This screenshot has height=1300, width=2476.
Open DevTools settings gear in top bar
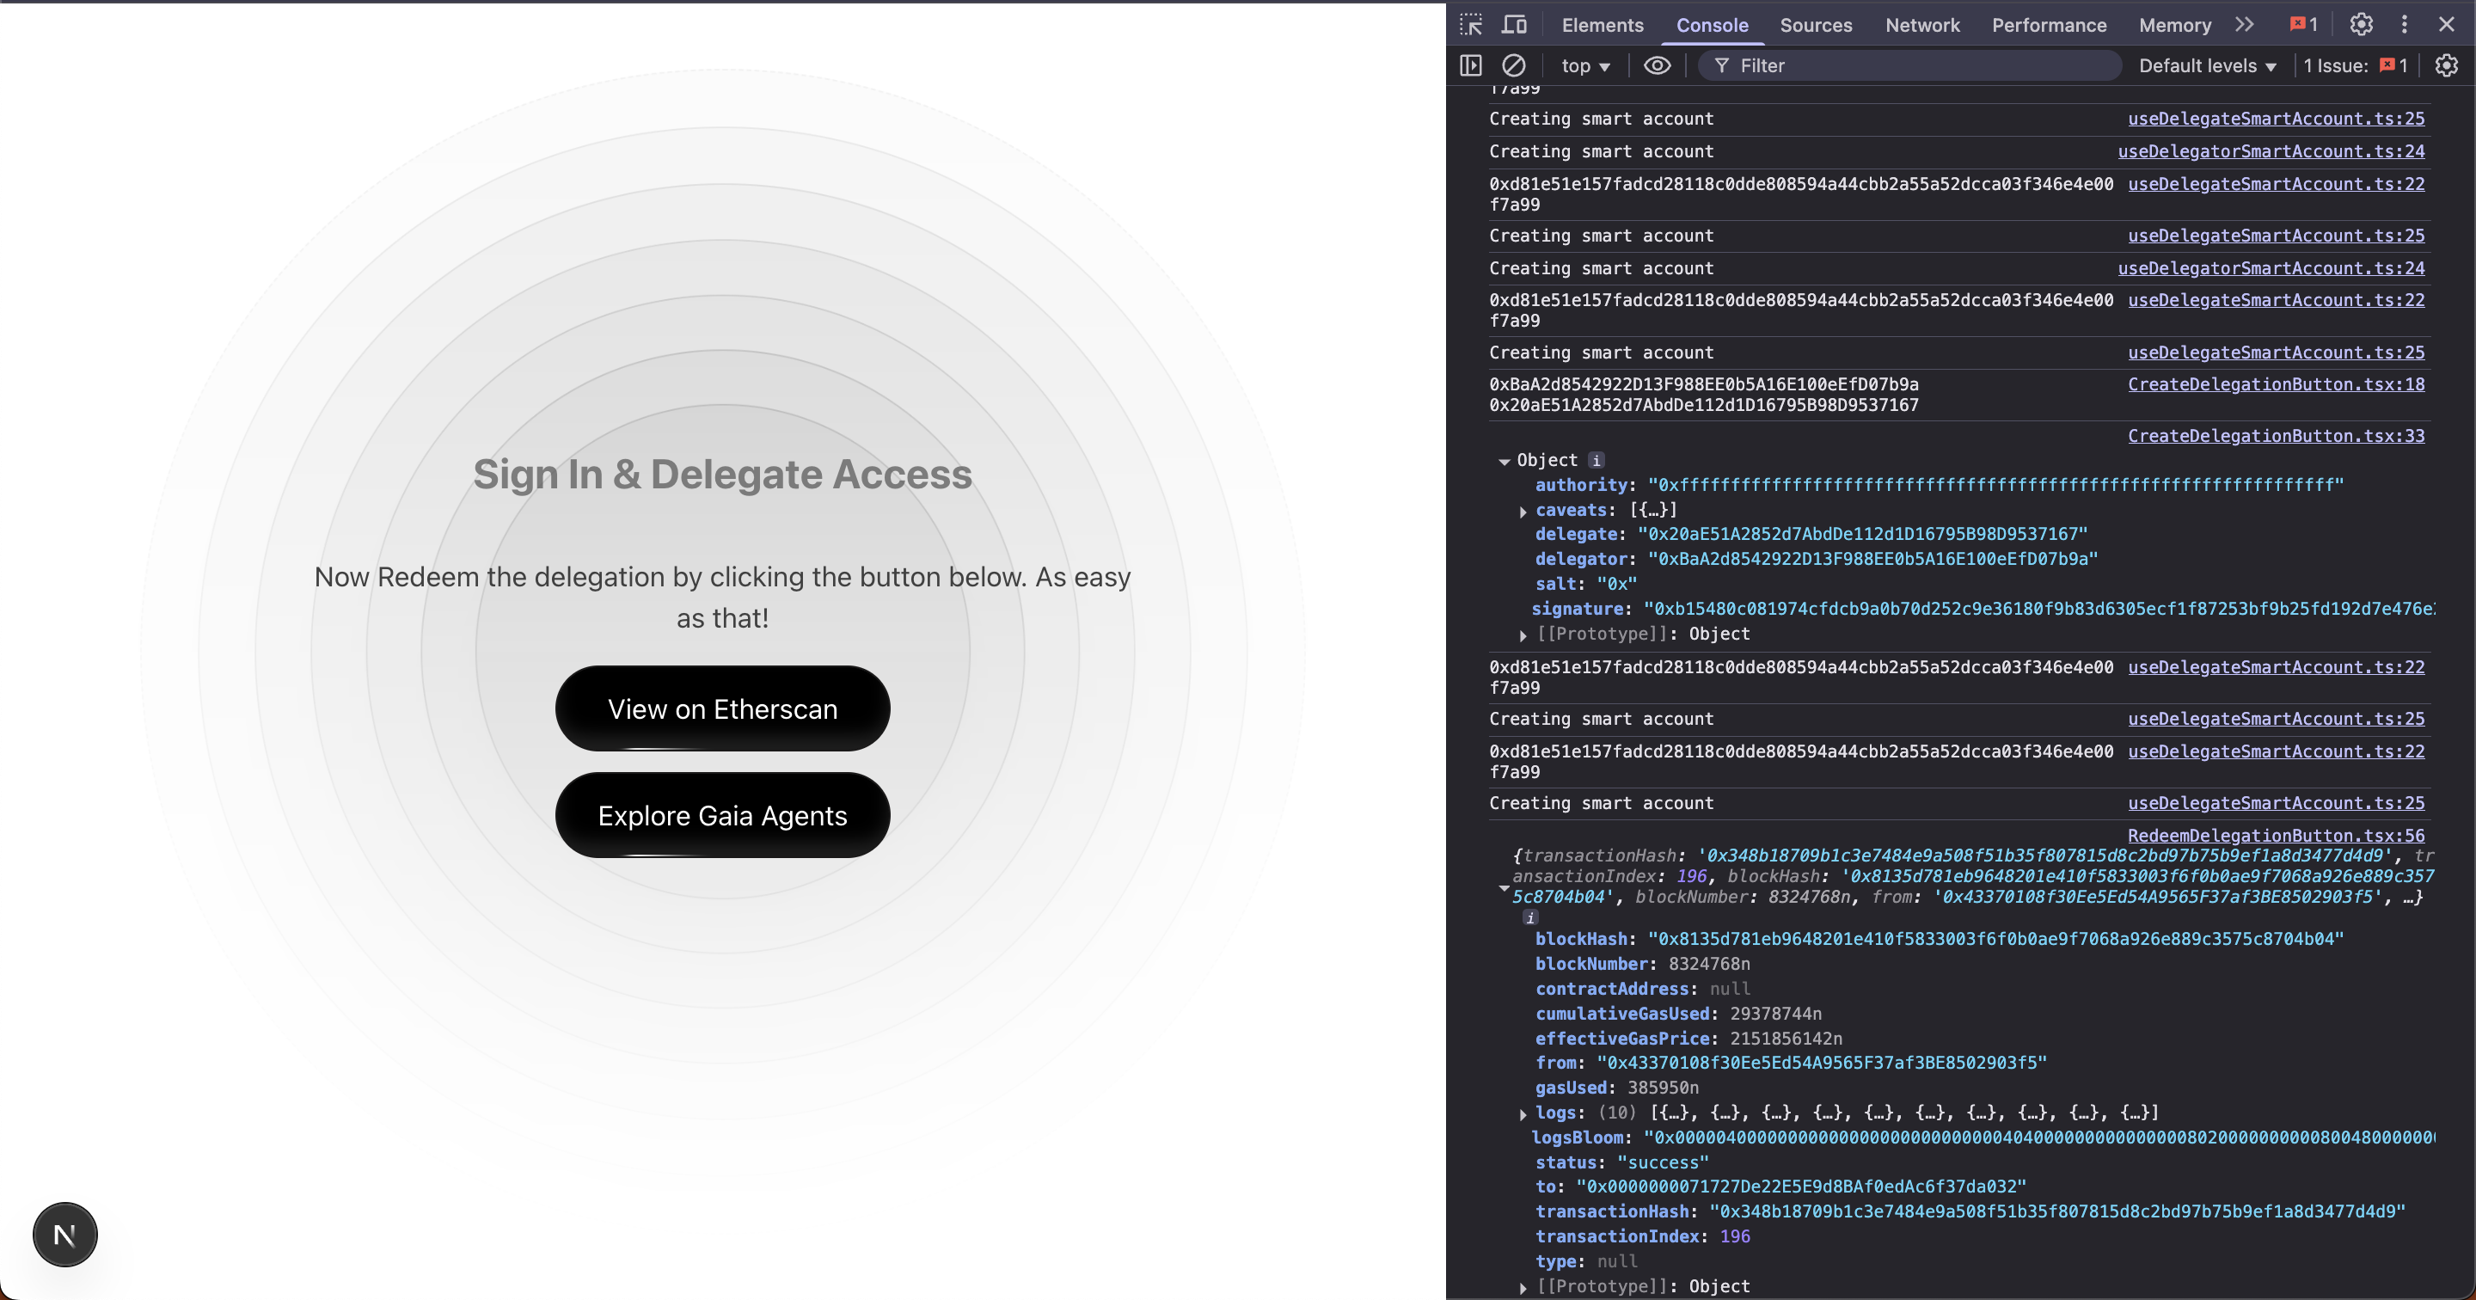[x=2361, y=25]
